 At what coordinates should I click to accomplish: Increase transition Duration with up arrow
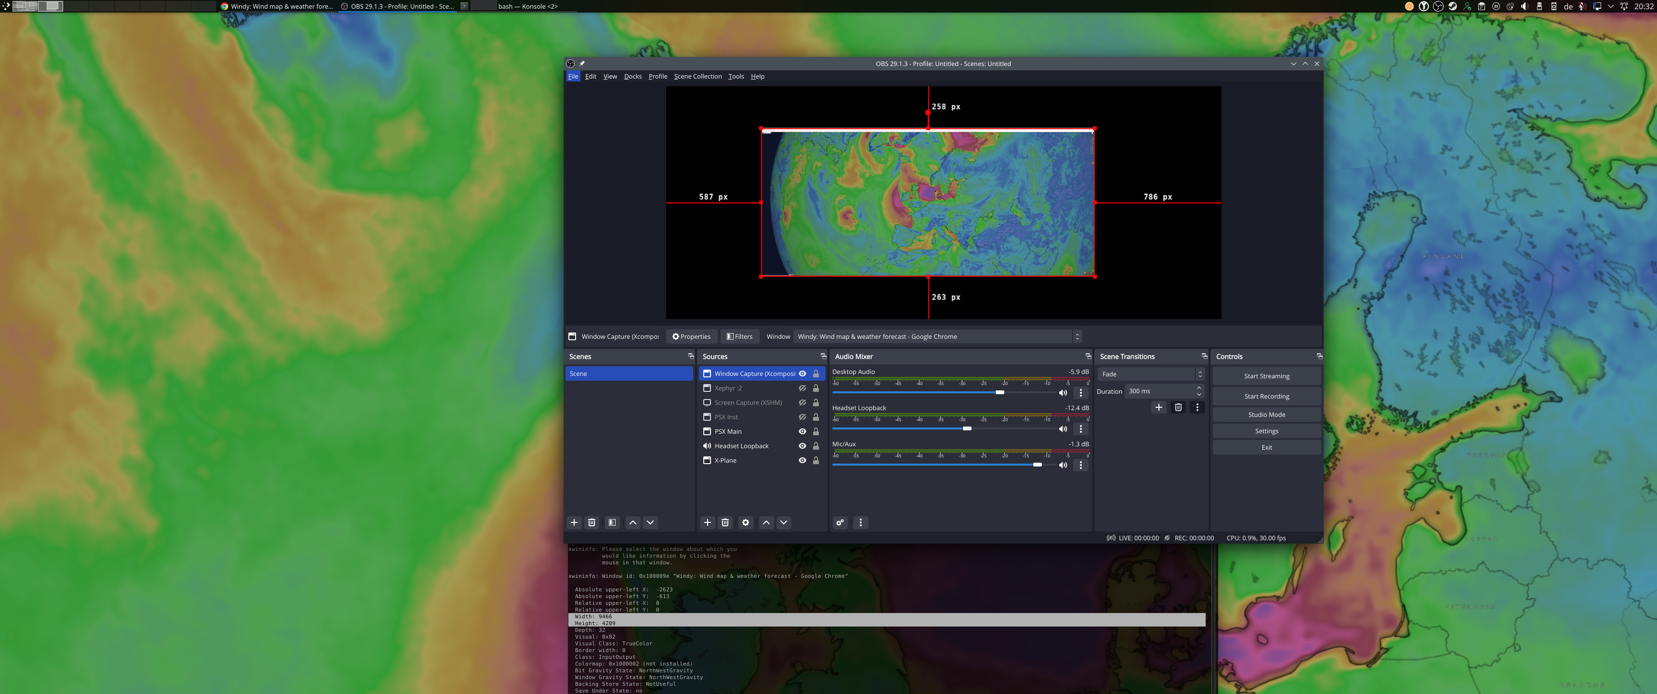pos(1199,387)
